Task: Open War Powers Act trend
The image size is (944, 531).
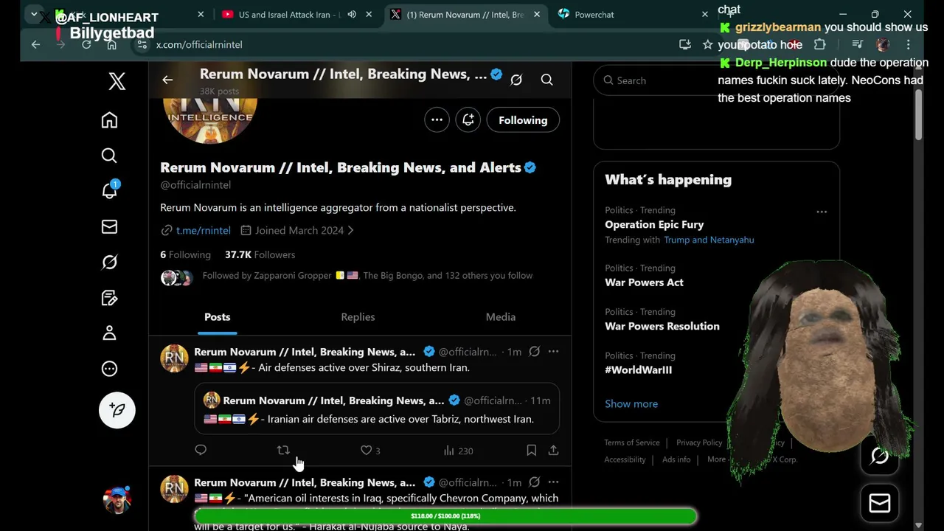Action: pos(644,282)
